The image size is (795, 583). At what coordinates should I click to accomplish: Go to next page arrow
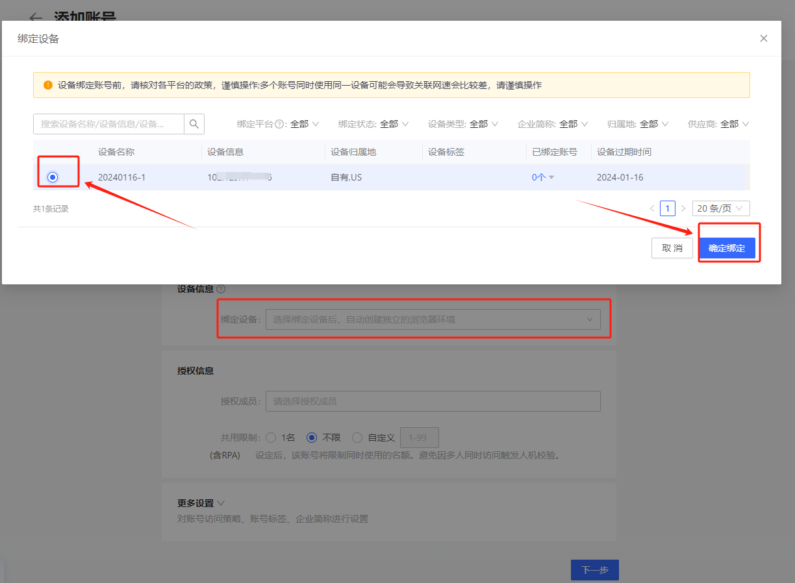(x=683, y=208)
